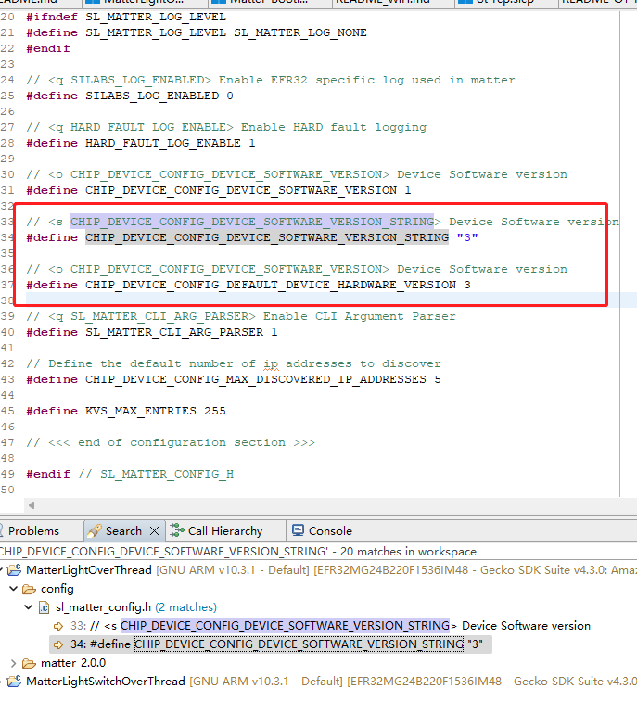Image resolution: width=637 pixels, height=714 pixels.
Task: Click the config folder icon
Action: tap(29, 589)
